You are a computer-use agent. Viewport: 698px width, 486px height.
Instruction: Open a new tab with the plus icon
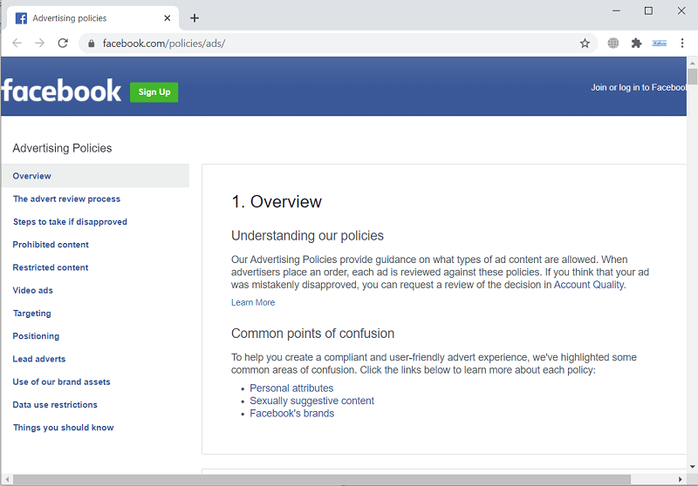click(195, 18)
